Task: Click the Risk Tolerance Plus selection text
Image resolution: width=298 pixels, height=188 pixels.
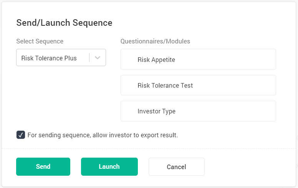Action: (x=49, y=58)
